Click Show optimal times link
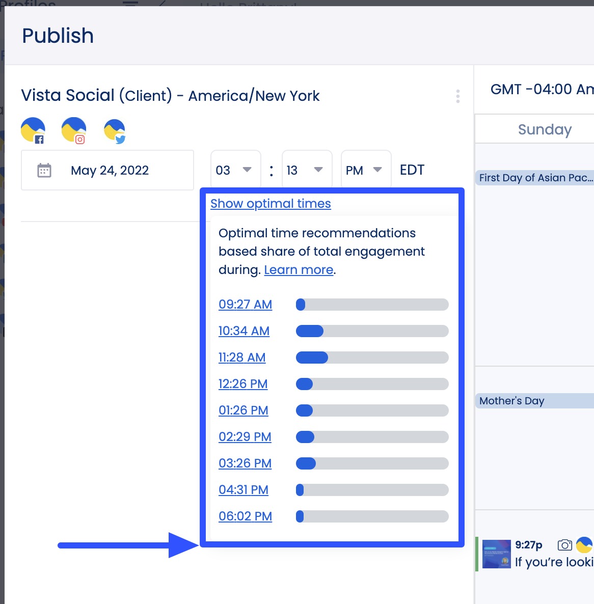The image size is (594, 604). [271, 204]
